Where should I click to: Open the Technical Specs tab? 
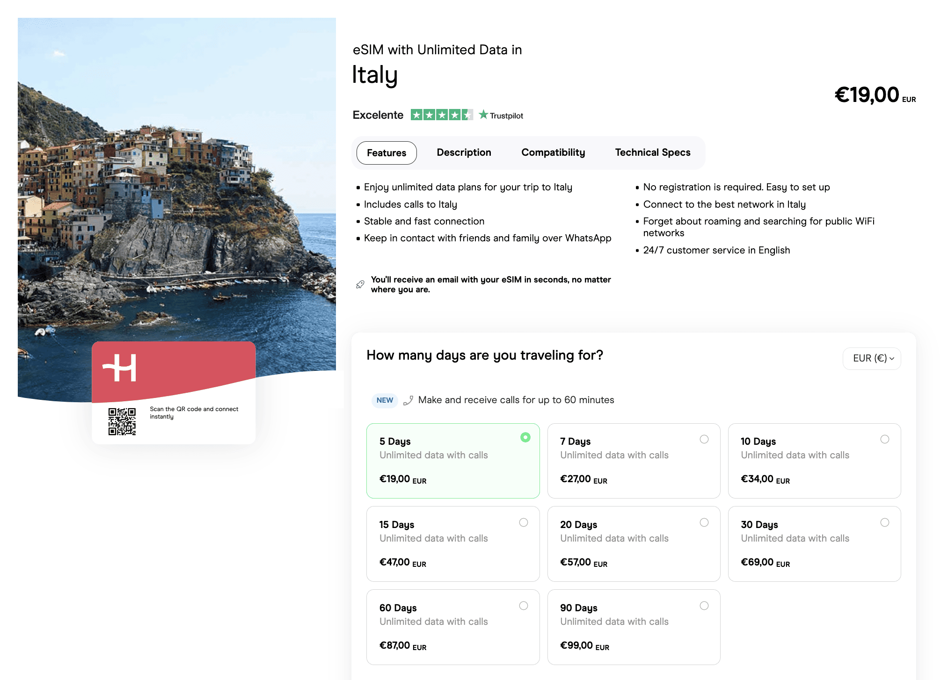pos(652,152)
